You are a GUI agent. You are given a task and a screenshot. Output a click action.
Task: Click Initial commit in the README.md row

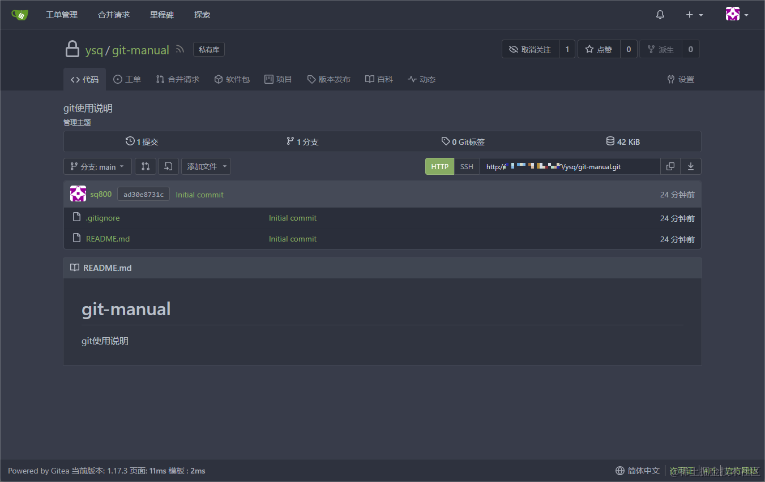click(x=293, y=239)
